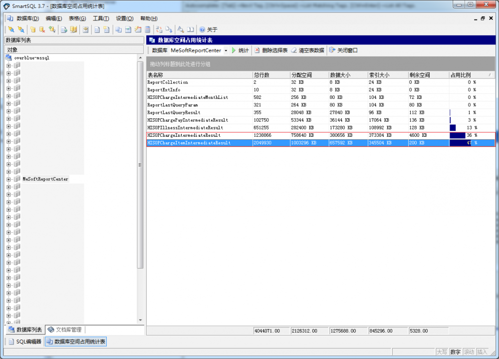Click the 关于 help icon in toolbar
This screenshot has height=359, width=499.
[202, 29]
